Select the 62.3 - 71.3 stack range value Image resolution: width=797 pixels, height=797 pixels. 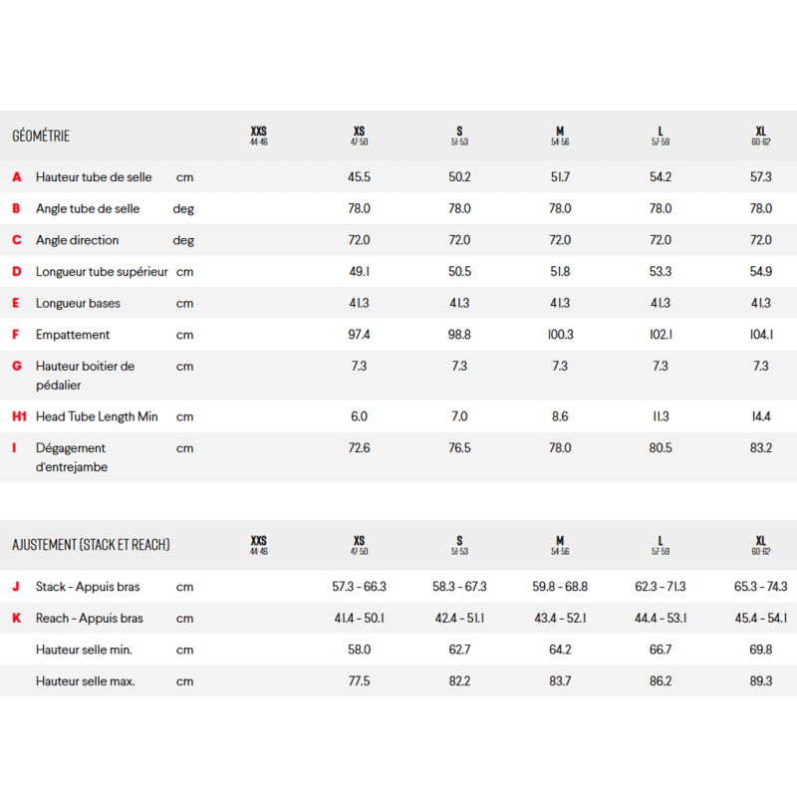click(x=661, y=587)
